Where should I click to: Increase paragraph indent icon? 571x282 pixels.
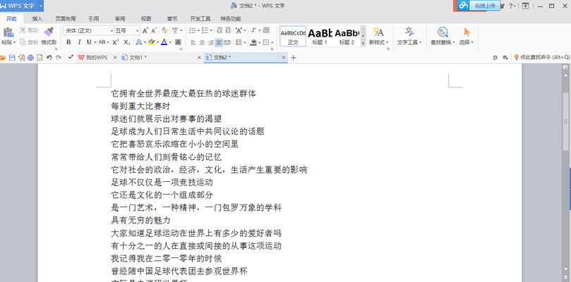coord(228,30)
